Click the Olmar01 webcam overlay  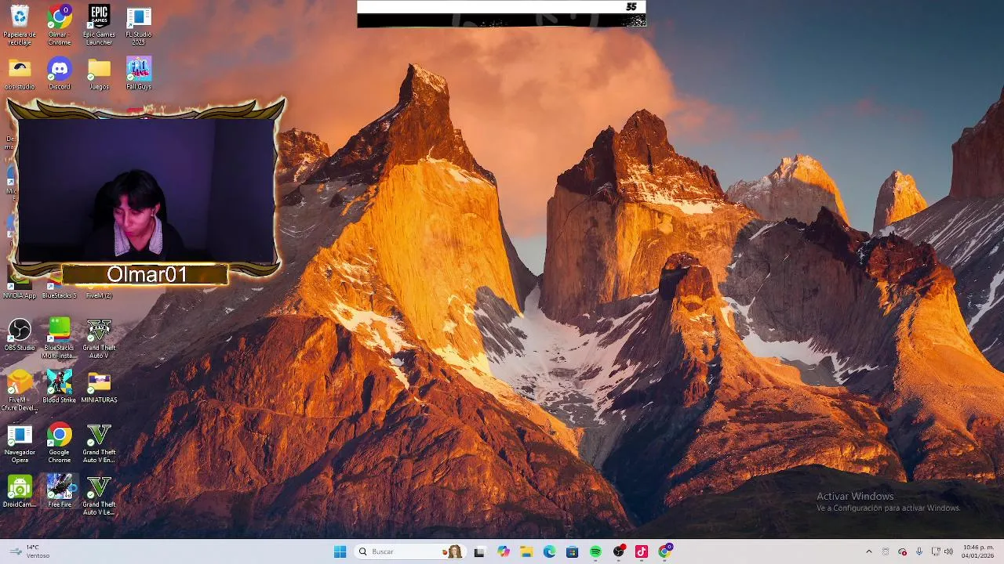[x=146, y=191]
